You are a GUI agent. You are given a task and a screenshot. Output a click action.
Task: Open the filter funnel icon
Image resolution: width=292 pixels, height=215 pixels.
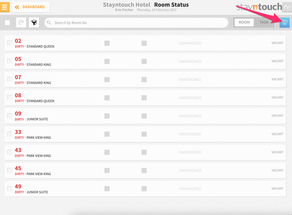click(34, 23)
